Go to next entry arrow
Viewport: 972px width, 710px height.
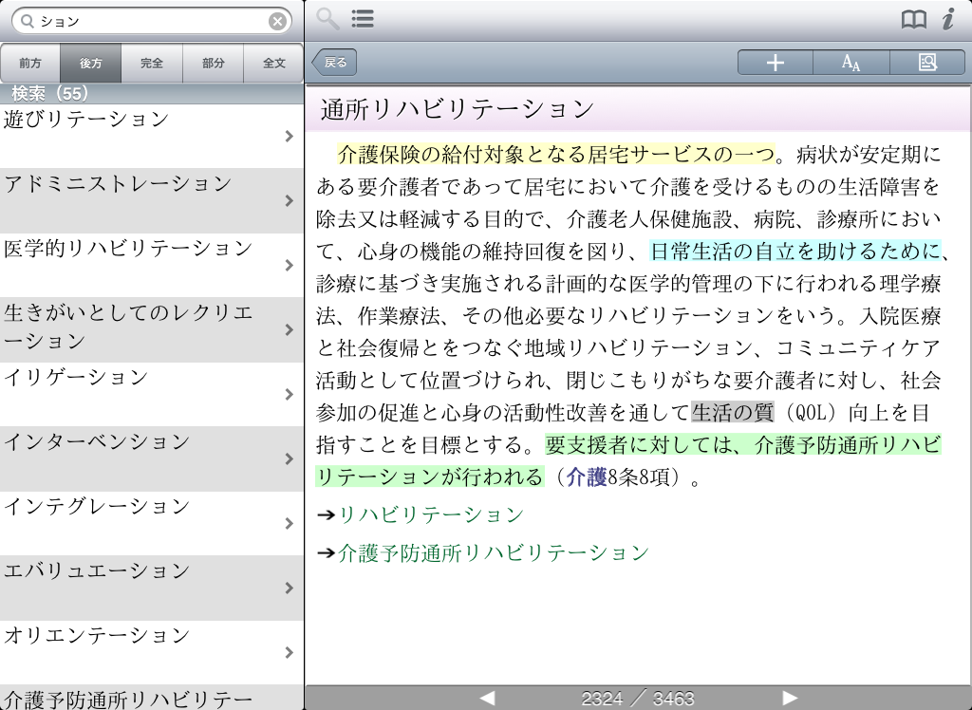pos(790,698)
